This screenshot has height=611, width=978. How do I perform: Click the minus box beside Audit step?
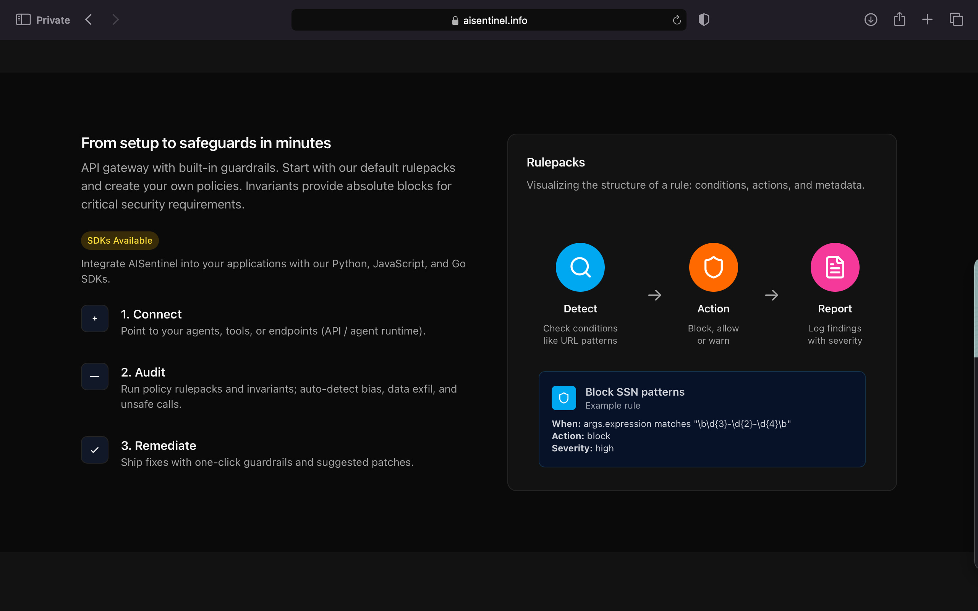click(95, 376)
